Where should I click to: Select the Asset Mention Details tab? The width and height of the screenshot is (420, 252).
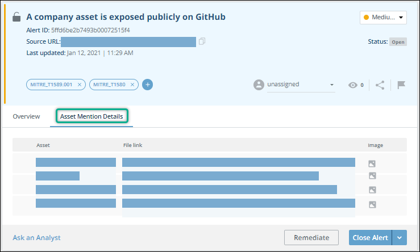[92, 116]
